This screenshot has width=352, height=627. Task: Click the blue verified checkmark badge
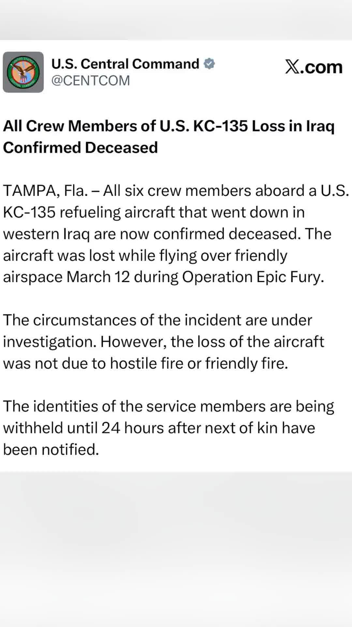click(209, 64)
